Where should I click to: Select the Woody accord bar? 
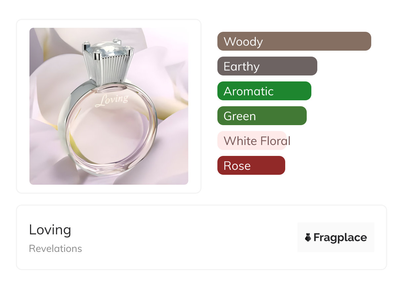coord(294,41)
